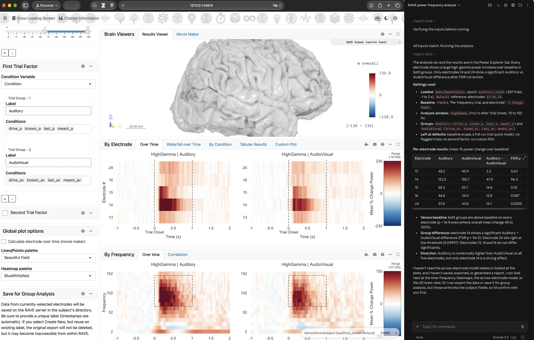This screenshot has height=340, width=534.
Task: Click the left handle of the range slider
Action: [45, 31]
